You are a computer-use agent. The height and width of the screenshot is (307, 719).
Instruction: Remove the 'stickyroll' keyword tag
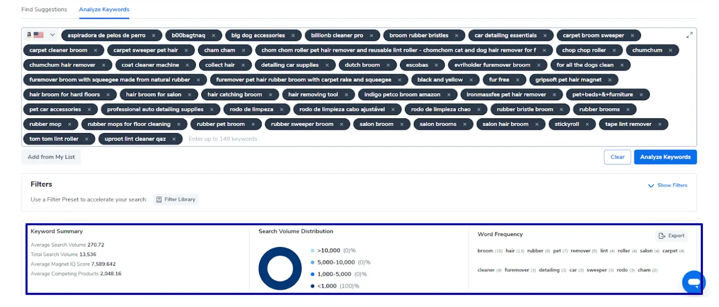point(587,125)
